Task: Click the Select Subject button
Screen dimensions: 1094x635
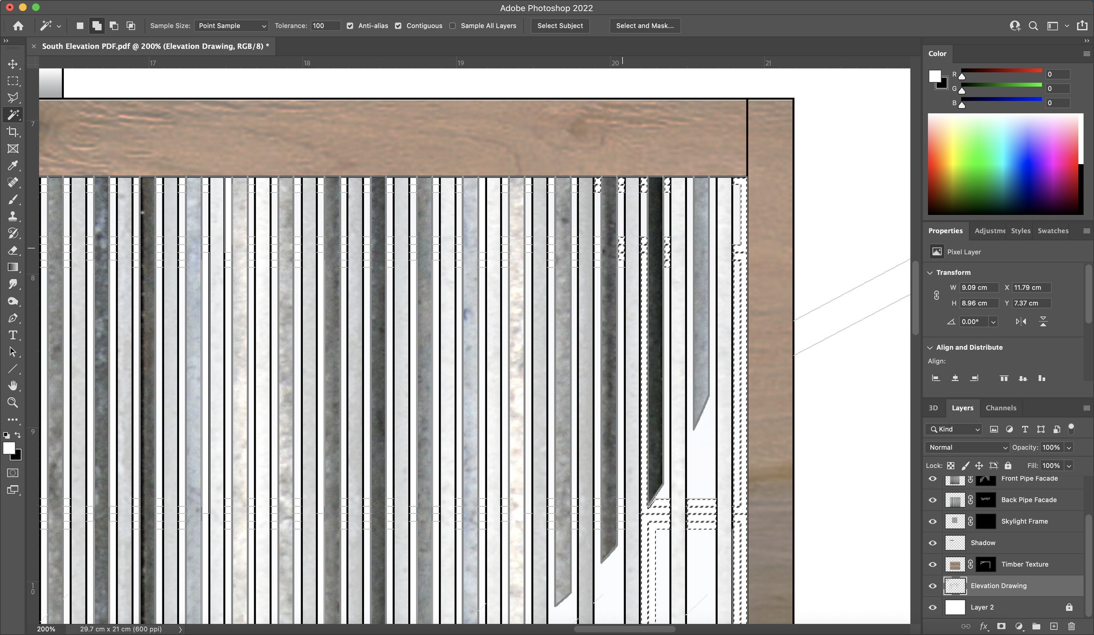Action: (x=560, y=26)
